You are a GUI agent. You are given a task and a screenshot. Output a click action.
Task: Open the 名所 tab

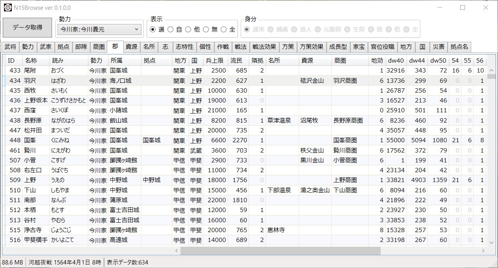tap(149, 47)
